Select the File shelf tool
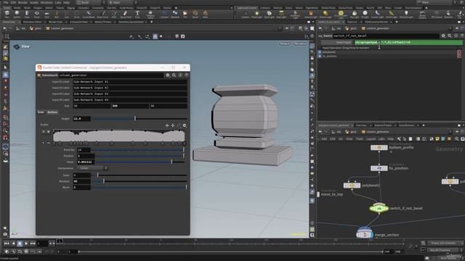 185,14
